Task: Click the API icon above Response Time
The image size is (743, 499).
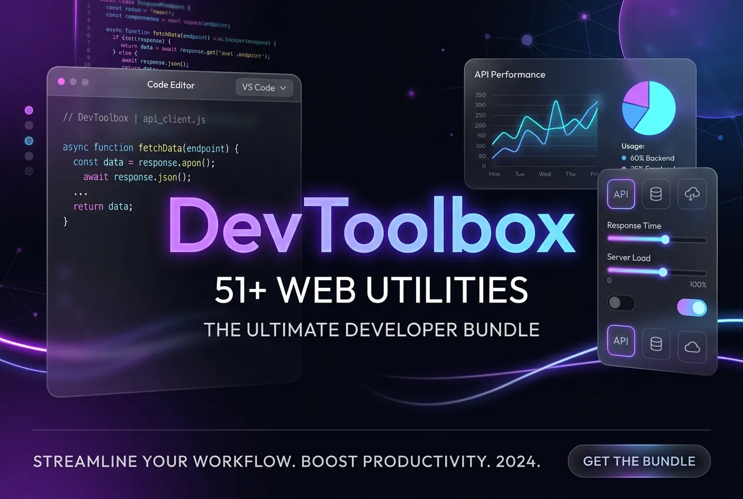Action: [x=621, y=194]
